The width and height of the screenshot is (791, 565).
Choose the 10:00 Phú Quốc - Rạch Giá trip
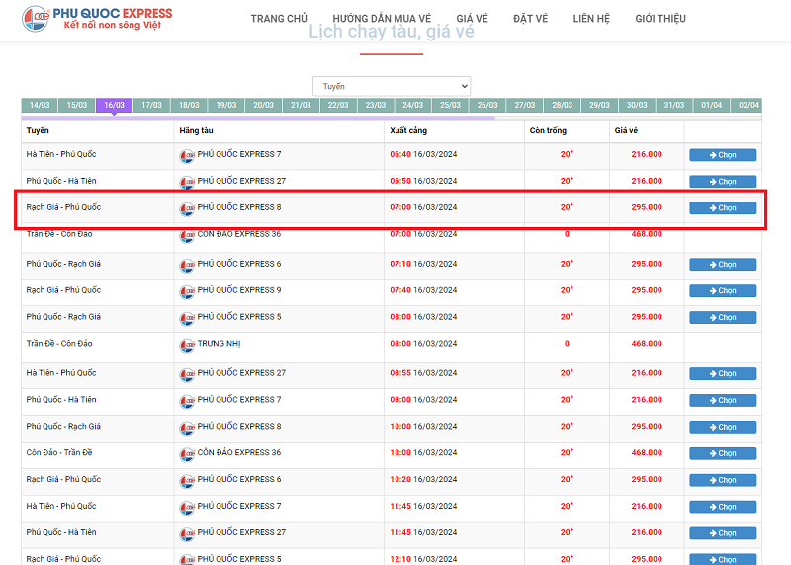pos(723,427)
